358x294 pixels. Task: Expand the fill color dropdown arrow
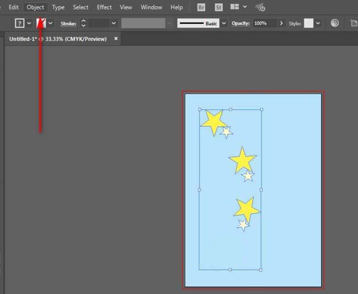pyautogui.click(x=29, y=23)
